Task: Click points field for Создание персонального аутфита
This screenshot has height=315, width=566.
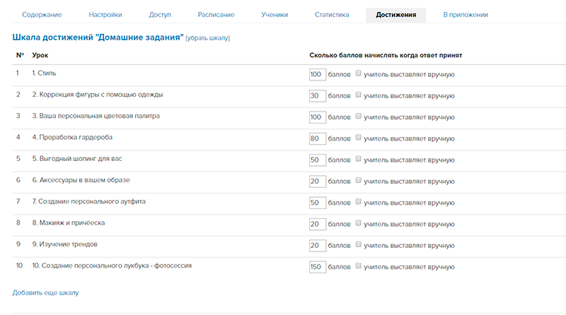Action: tap(317, 203)
